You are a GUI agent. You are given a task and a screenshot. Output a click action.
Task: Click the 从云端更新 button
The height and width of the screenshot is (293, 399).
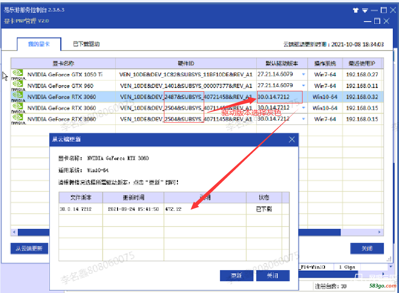(x=29, y=249)
